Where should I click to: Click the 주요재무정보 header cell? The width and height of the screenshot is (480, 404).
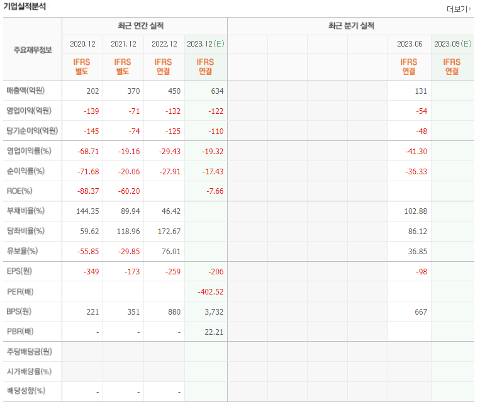coord(33,50)
